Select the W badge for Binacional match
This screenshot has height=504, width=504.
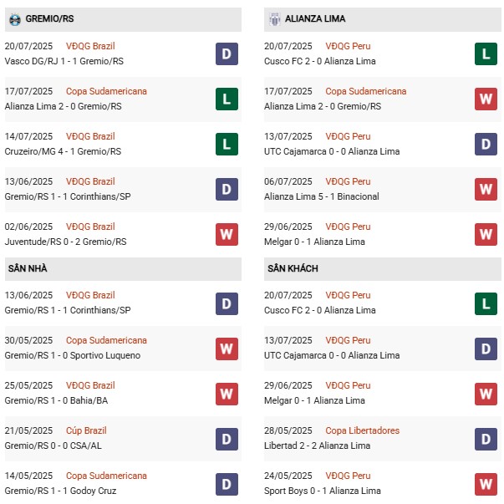tap(486, 190)
